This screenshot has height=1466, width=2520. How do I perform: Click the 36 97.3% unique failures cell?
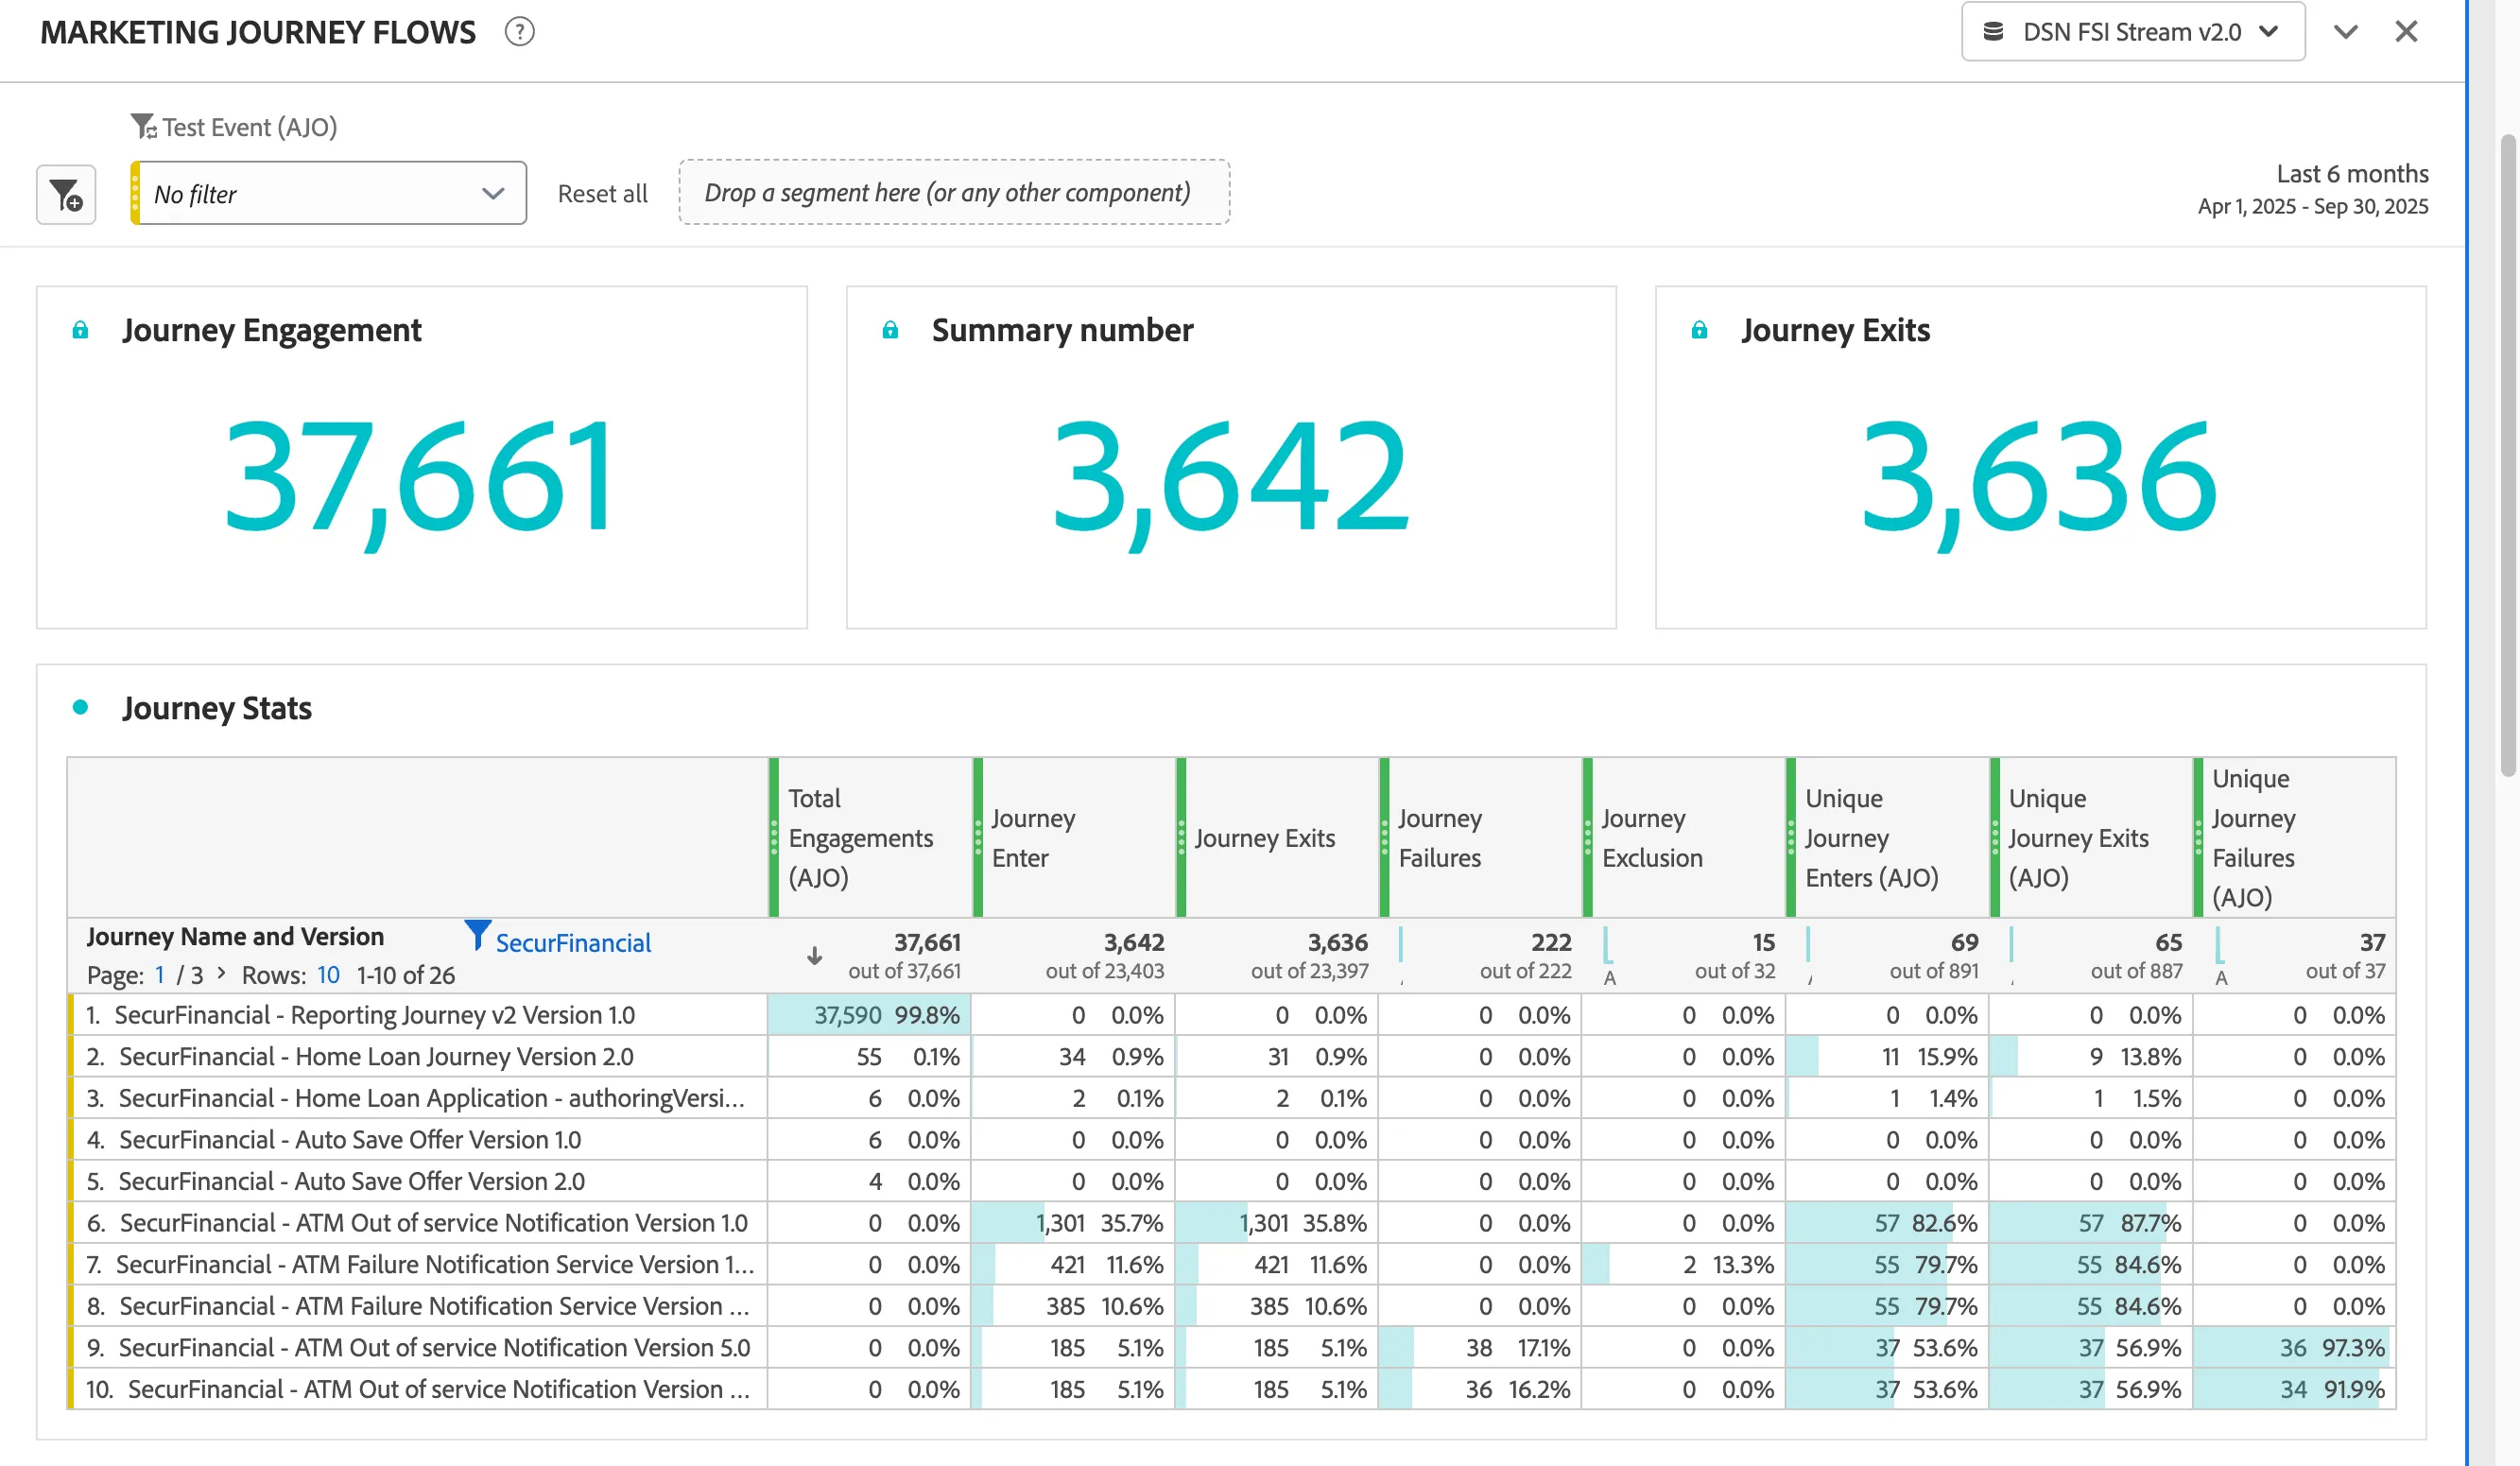(x=2295, y=1348)
